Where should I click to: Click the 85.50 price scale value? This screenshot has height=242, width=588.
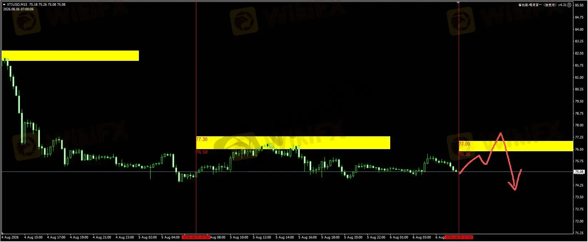[x=579, y=5]
